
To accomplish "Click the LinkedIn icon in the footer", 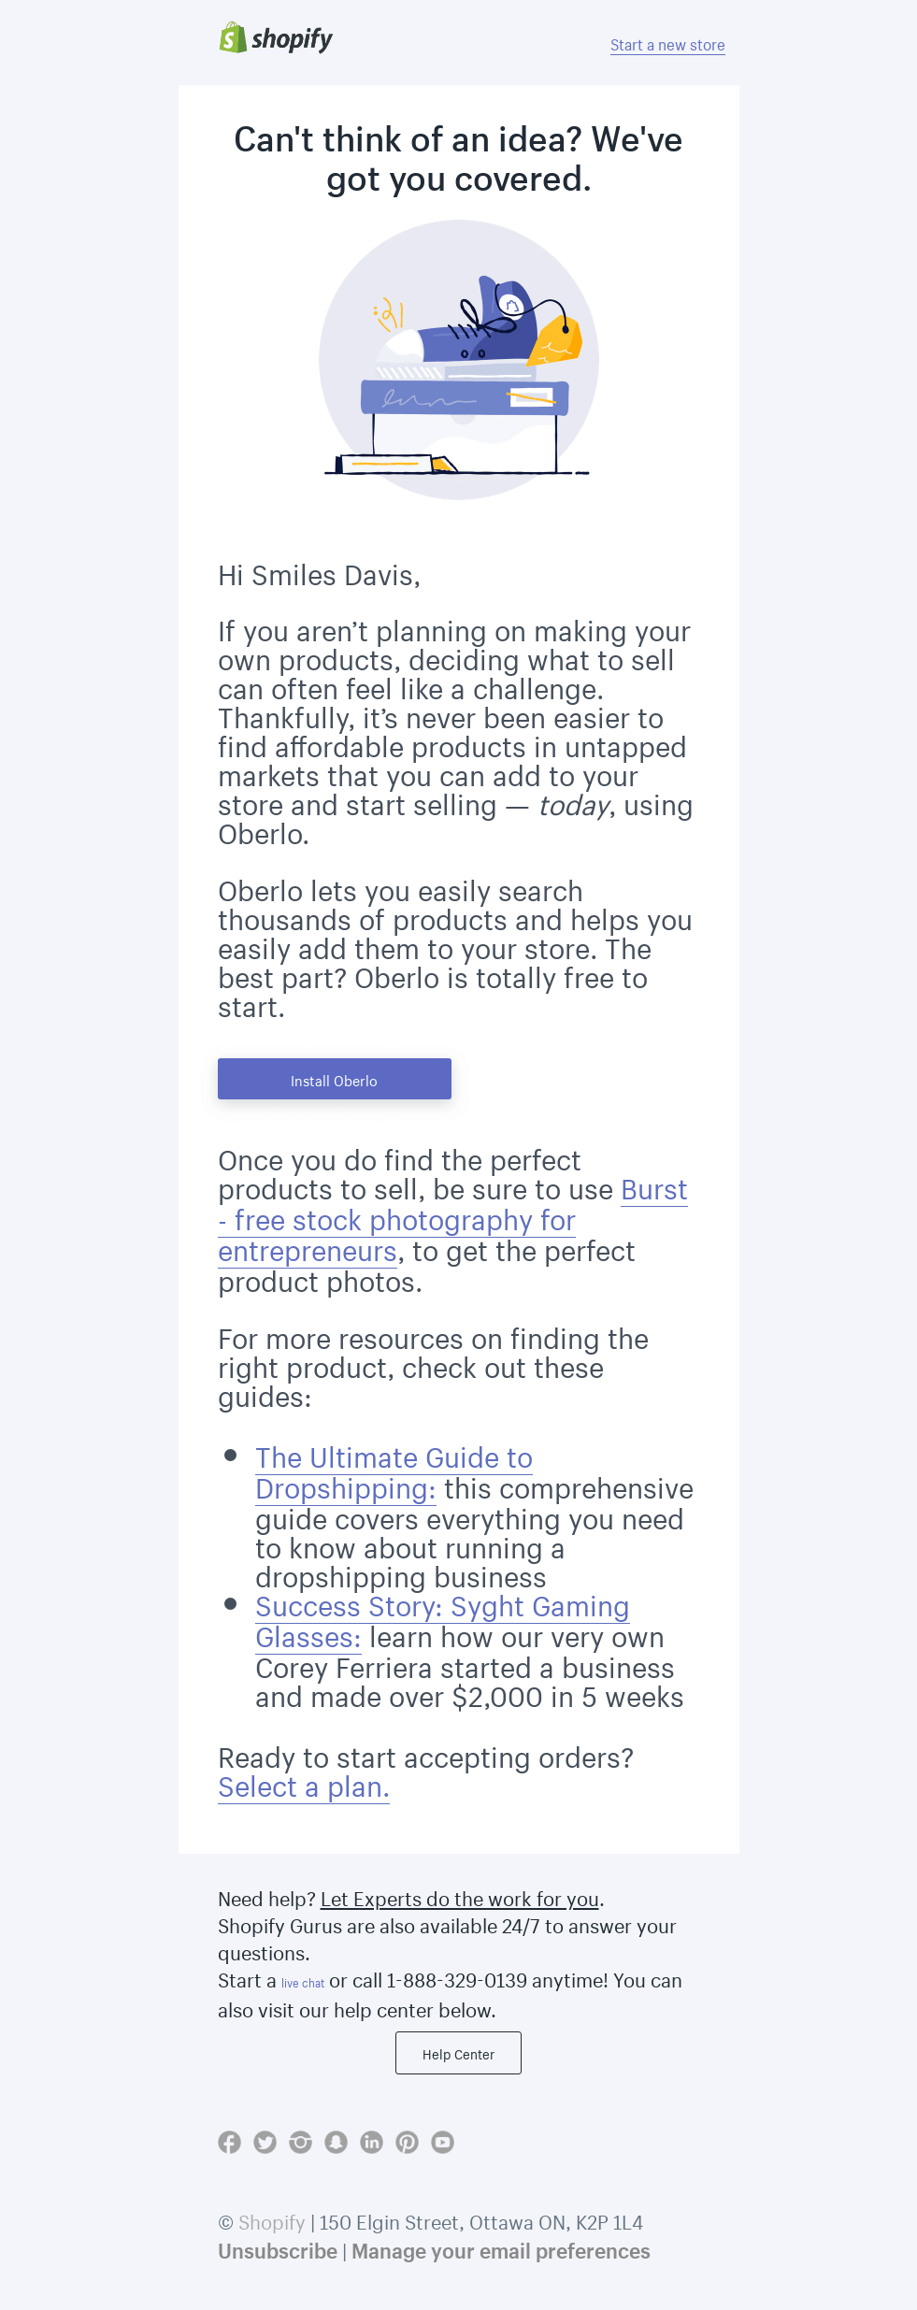I will pos(370,2142).
